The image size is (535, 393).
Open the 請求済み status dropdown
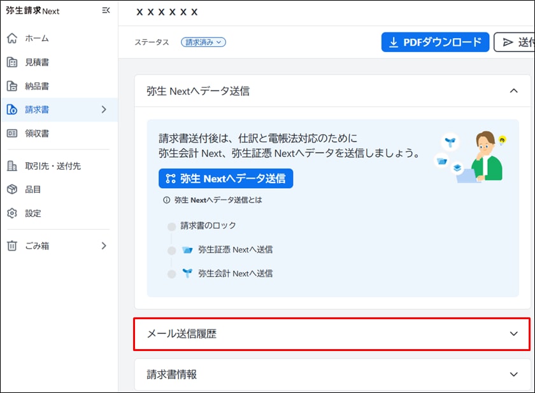[203, 42]
